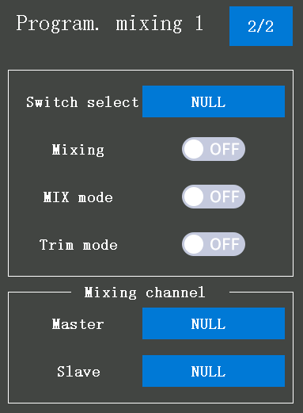Go to page 2/2 button
Image resolution: width=303 pixels, height=413 pixels.
pyautogui.click(x=261, y=26)
